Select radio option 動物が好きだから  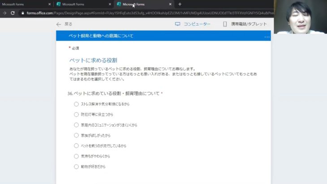tap(76, 166)
